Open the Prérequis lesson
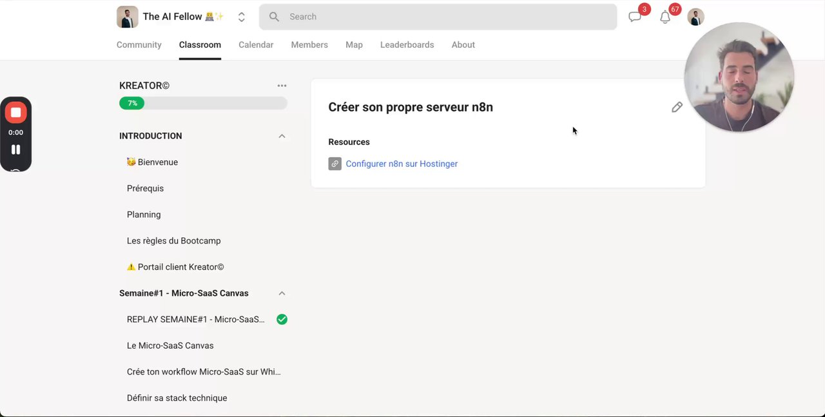The image size is (825, 417). pyautogui.click(x=145, y=188)
